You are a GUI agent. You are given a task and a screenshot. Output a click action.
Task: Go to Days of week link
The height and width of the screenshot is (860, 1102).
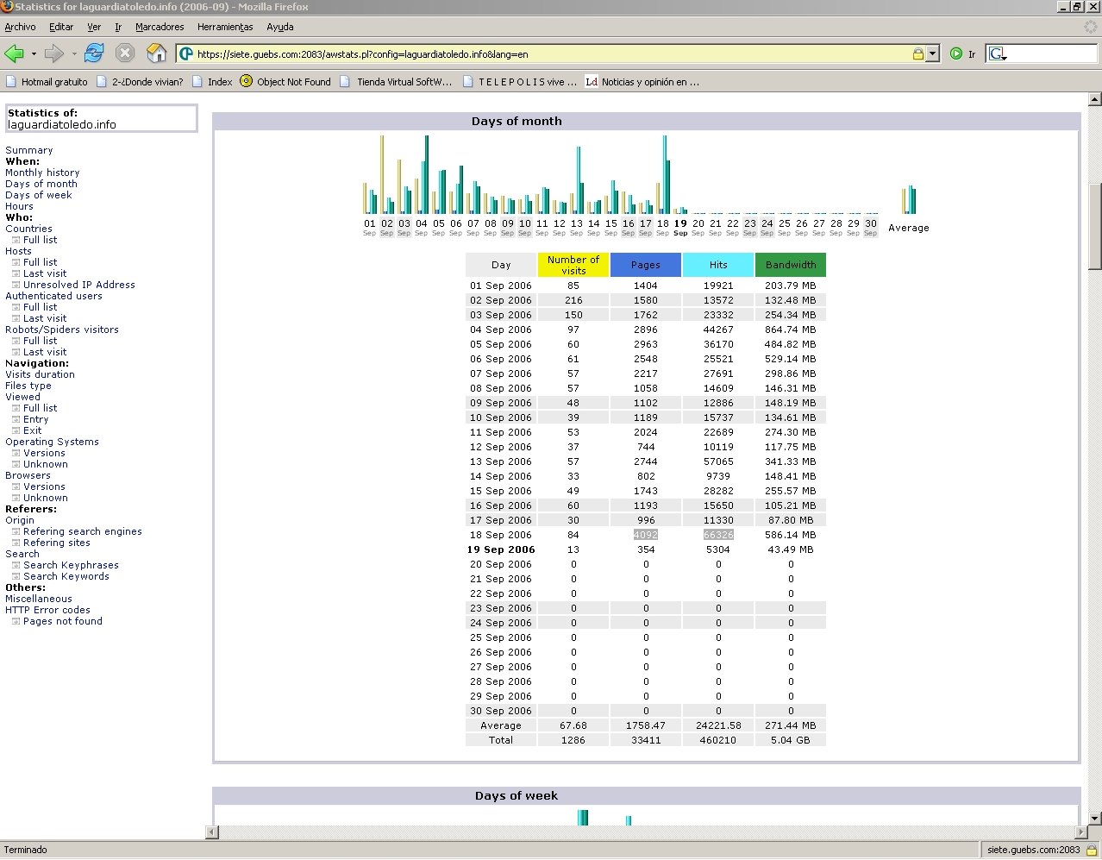(39, 195)
